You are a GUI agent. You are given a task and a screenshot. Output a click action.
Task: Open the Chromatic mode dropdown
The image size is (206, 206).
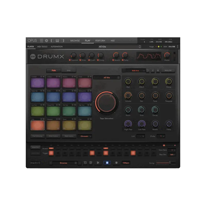coord(85,136)
